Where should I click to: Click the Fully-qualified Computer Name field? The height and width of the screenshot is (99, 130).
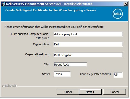tap(88, 34)
